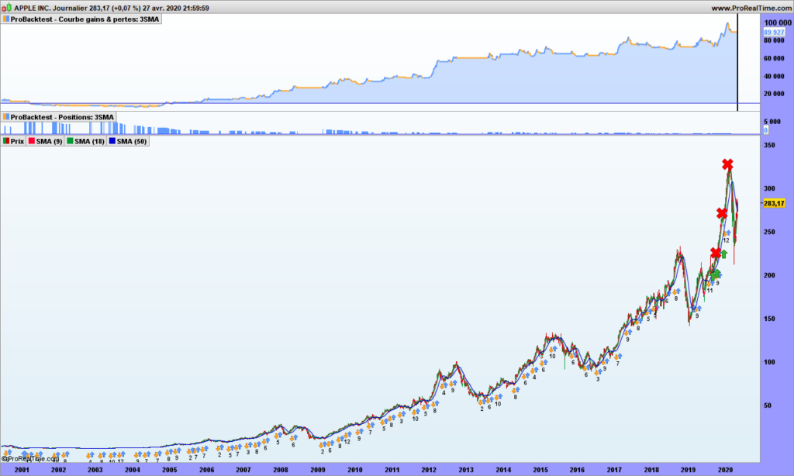Screen dimensions: 794x476
Task: Click the 300 value on the price axis
Action: (769, 188)
